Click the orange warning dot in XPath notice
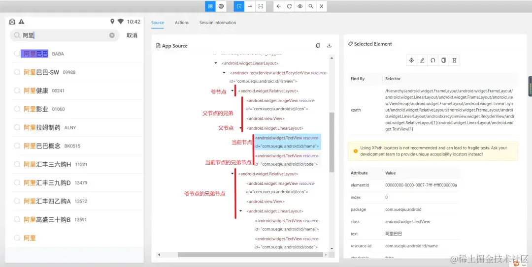 (x=356, y=151)
